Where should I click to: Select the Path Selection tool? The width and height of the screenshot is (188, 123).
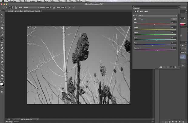click(2, 69)
